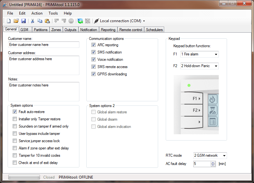Image resolution: width=254 pixels, height=183 pixels.
Task: Disable GPRS downloading
Action: [x=93, y=74]
